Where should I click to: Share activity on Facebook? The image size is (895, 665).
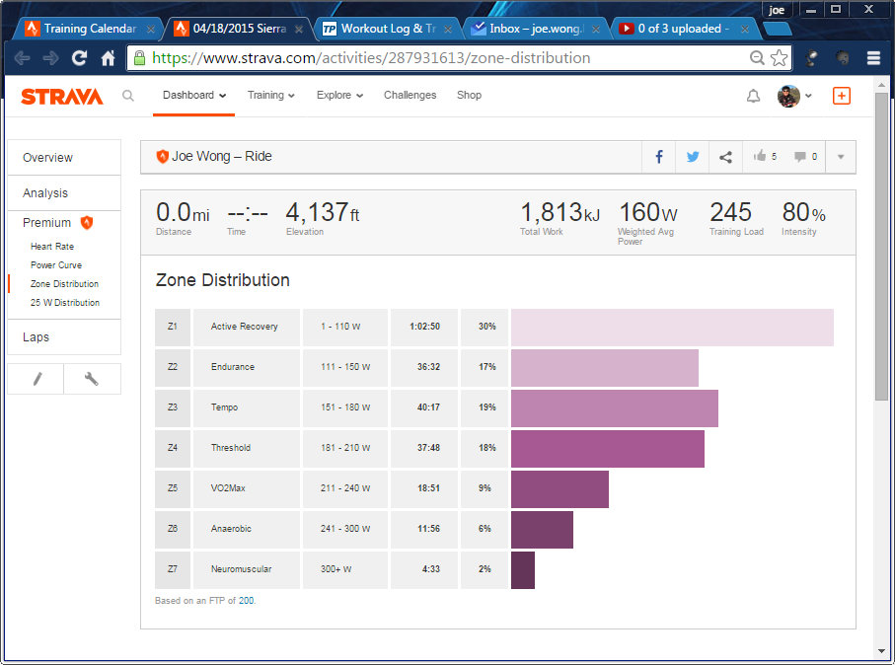point(658,157)
